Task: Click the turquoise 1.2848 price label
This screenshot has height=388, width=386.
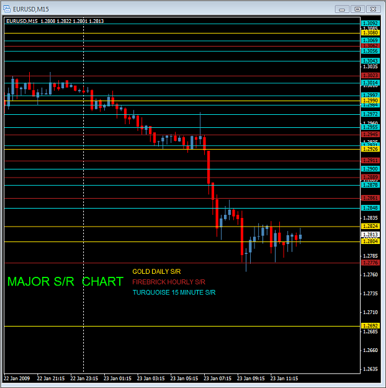Action: coord(370,208)
